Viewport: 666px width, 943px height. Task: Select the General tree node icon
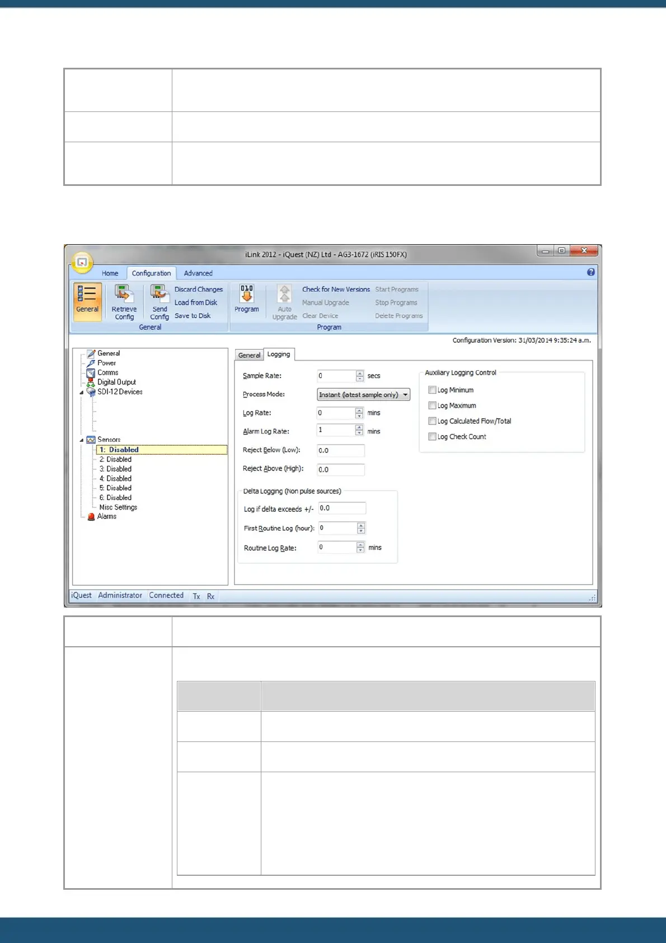coord(91,353)
